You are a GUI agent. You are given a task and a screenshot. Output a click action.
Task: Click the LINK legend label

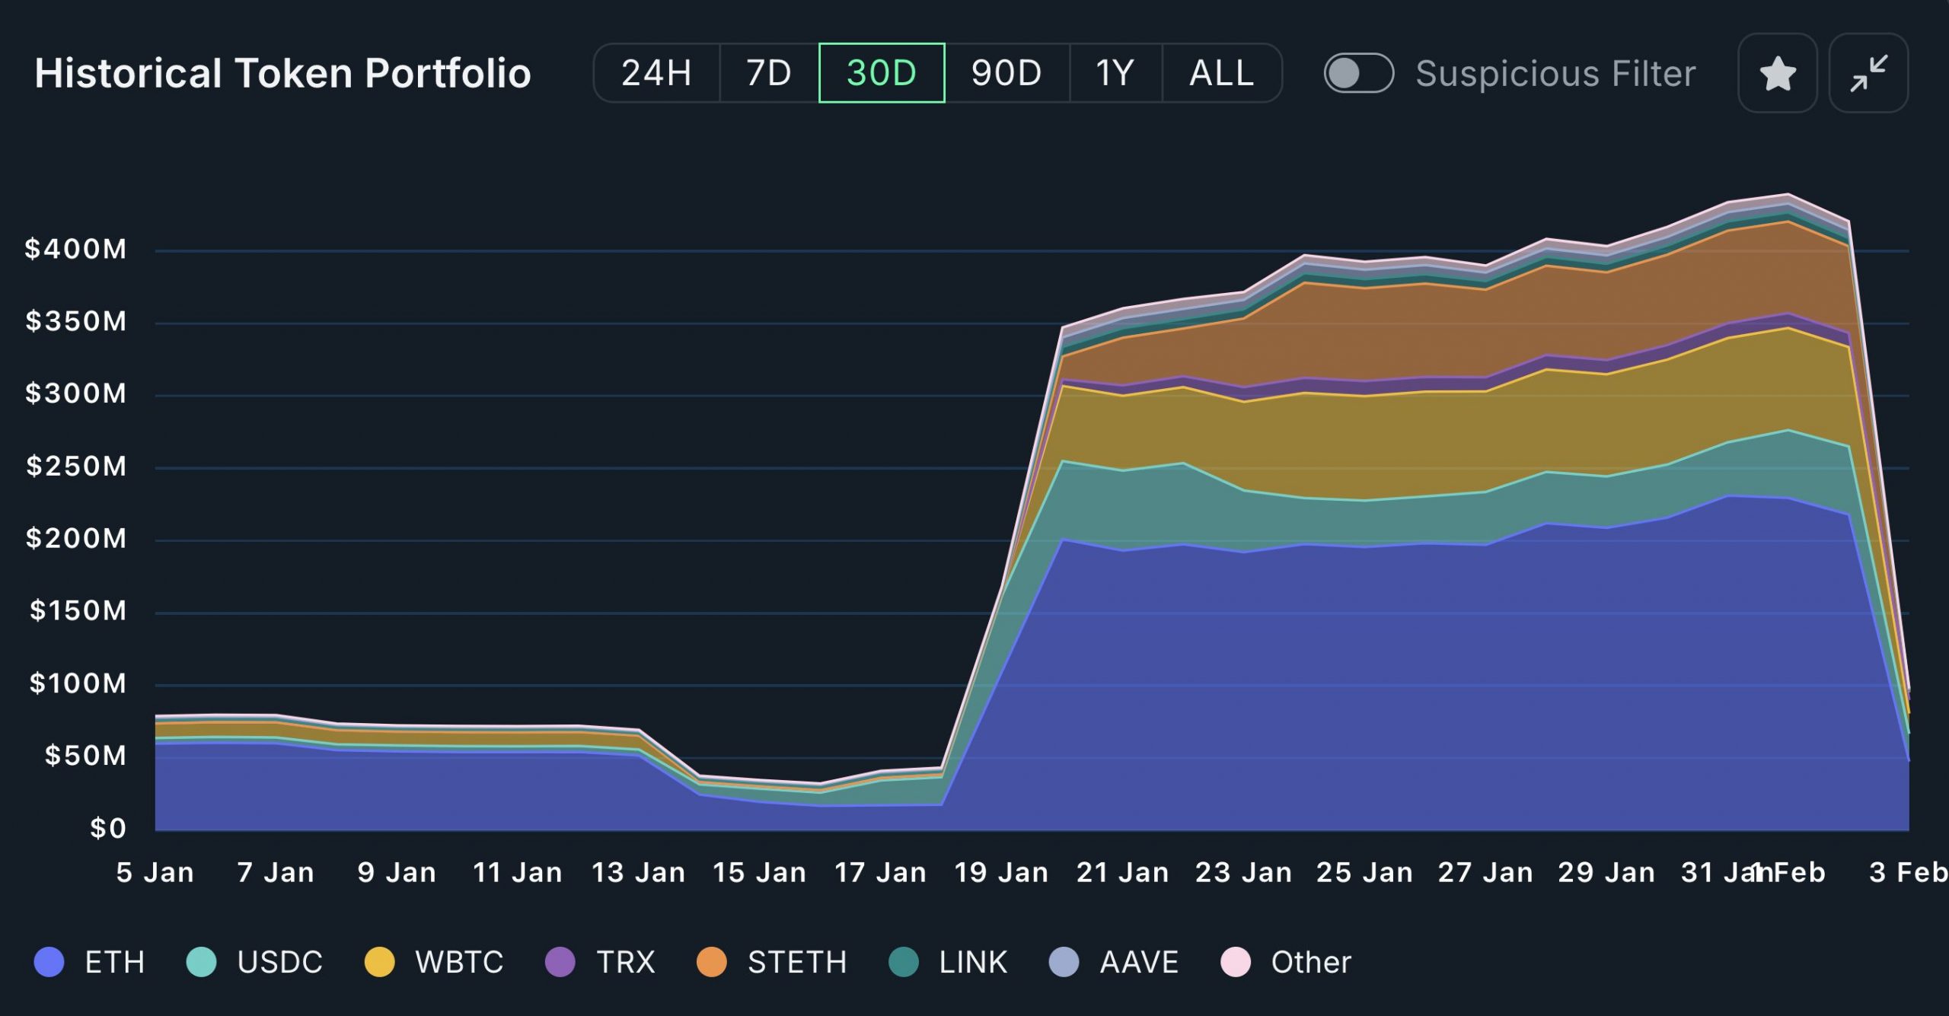coord(973,962)
